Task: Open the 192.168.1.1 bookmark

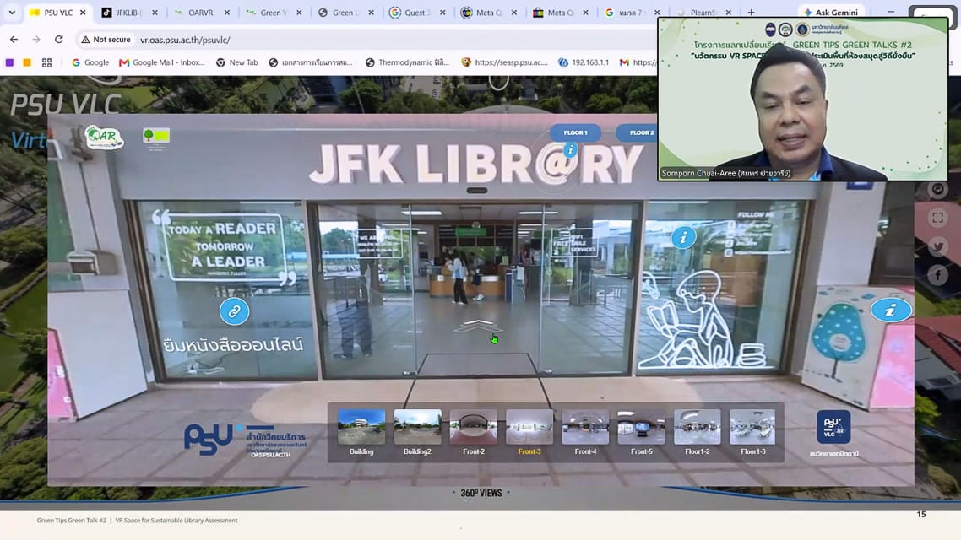Action: [584, 62]
